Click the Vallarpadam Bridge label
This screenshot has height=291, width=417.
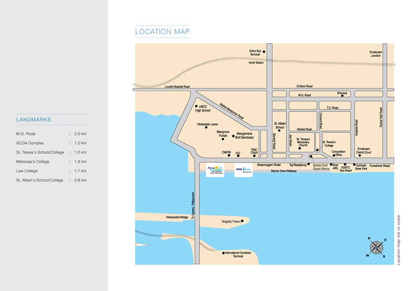pyautogui.click(x=177, y=217)
